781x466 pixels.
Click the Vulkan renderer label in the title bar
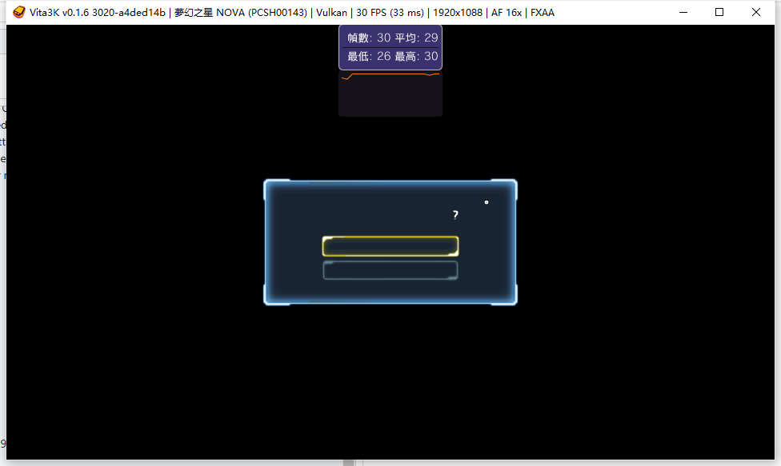point(331,12)
